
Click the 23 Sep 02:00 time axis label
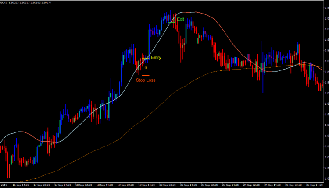pos(210,185)
